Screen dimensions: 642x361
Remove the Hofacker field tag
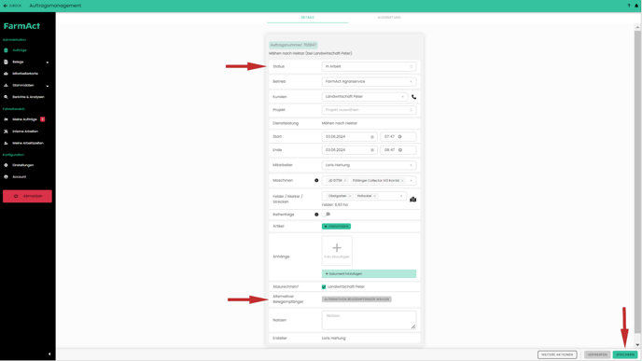coord(374,196)
